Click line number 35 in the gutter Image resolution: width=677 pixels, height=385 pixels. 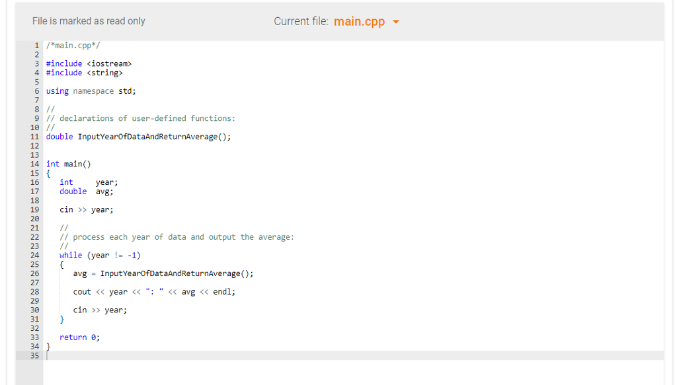click(x=34, y=356)
